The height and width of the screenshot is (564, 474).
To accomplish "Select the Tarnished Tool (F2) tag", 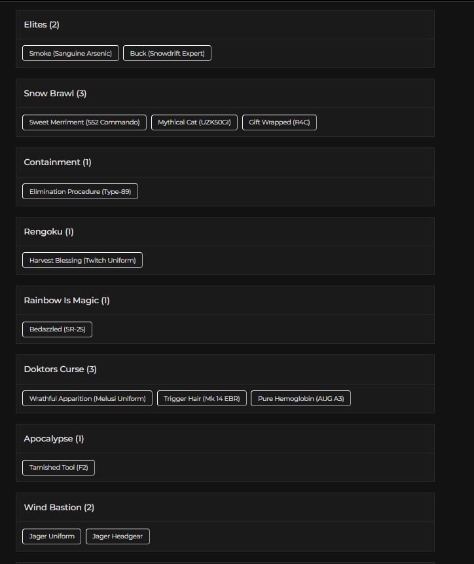I will tap(58, 468).
